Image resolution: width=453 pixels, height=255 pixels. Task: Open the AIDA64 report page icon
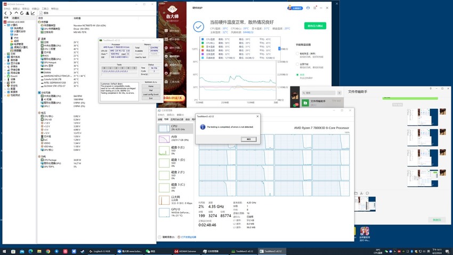pyautogui.click(x=41, y=13)
